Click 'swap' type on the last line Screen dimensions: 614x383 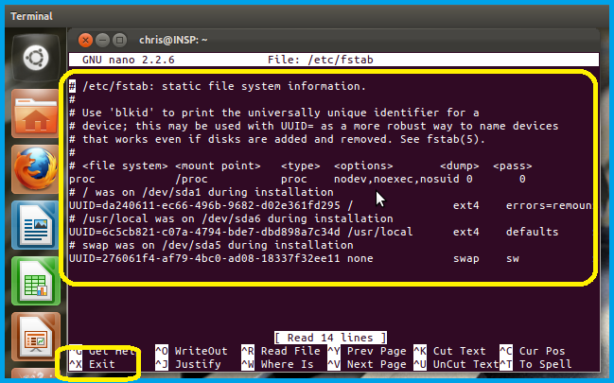click(466, 259)
